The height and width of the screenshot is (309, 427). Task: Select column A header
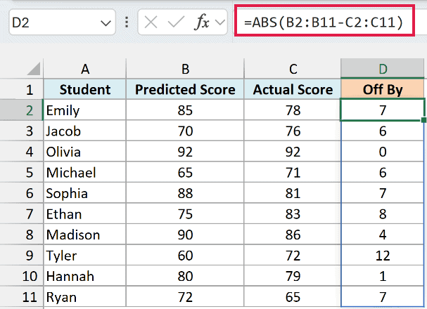(84, 69)
